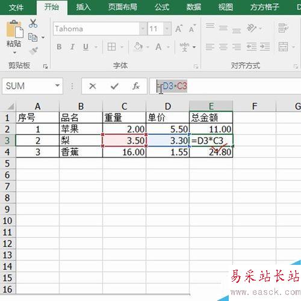Click cell with value 5.50
The image size is (301, 301).
click(x=167, y=129)
